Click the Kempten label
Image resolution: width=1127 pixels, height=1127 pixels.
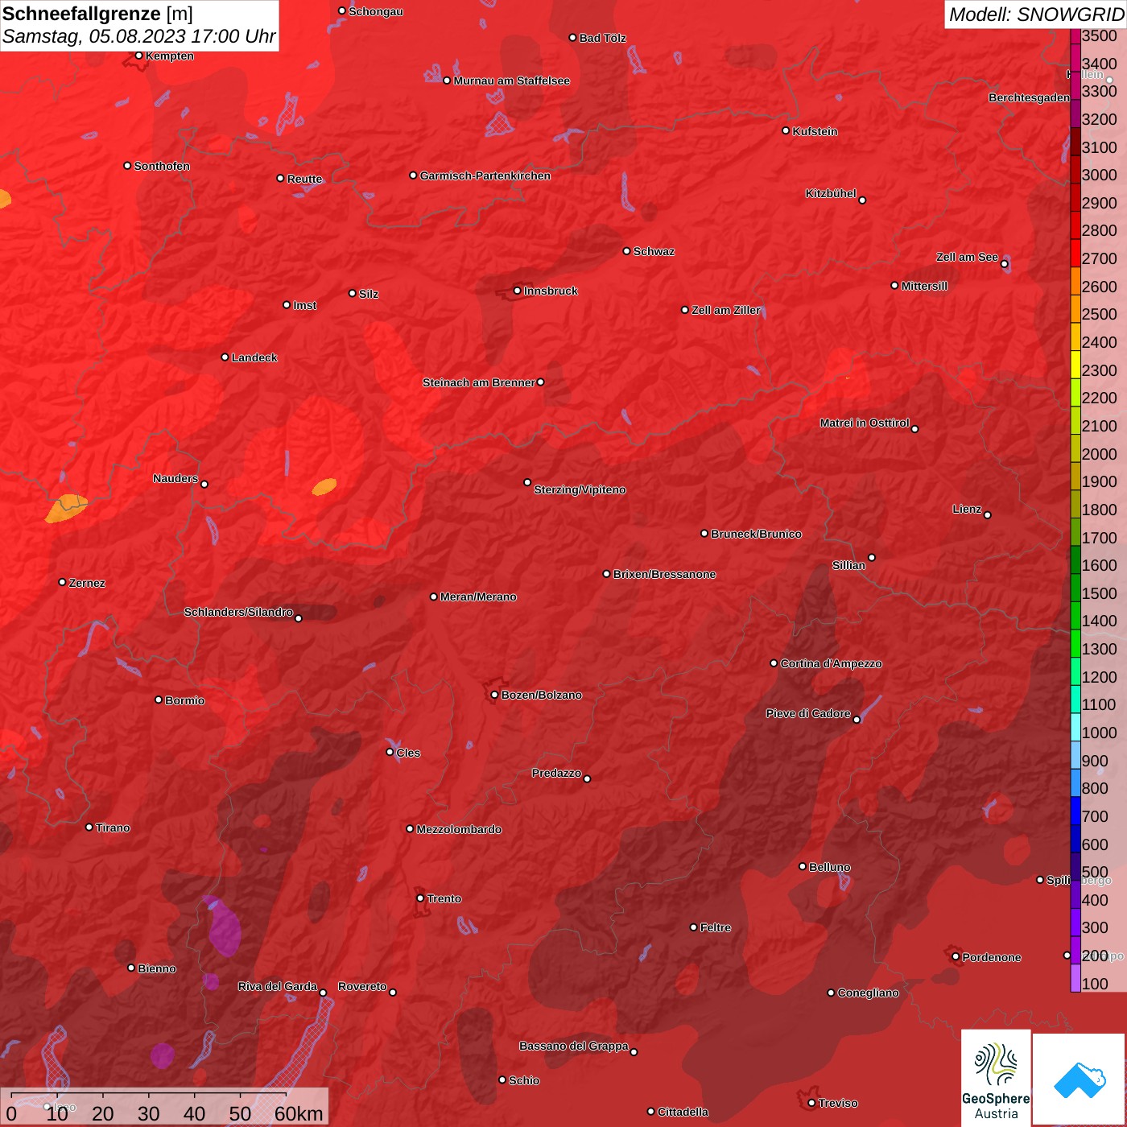click(169, 56)
